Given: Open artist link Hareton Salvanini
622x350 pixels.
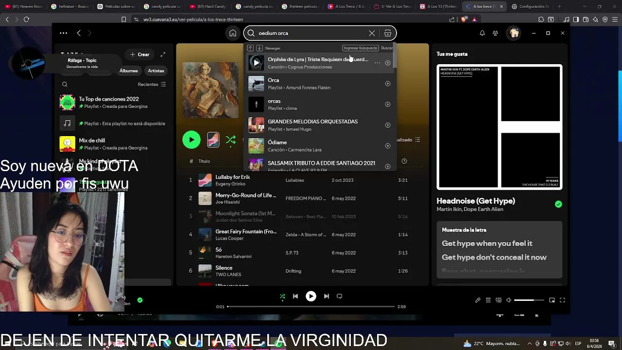Looking at the screenshot, I should click(233, 257).
